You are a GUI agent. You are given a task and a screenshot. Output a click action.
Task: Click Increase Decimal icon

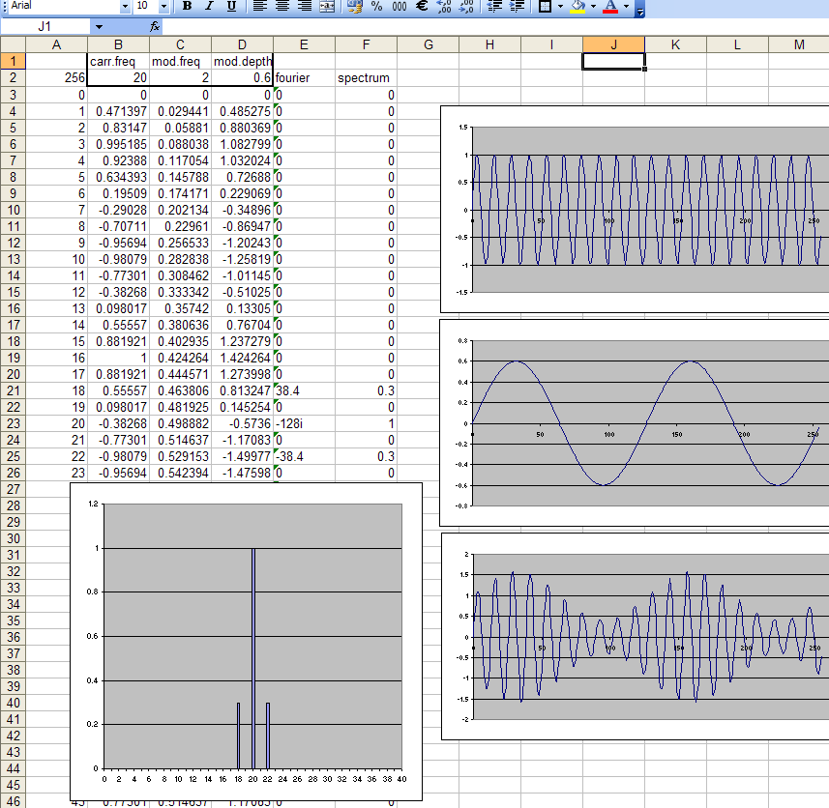tap(445, 7)
